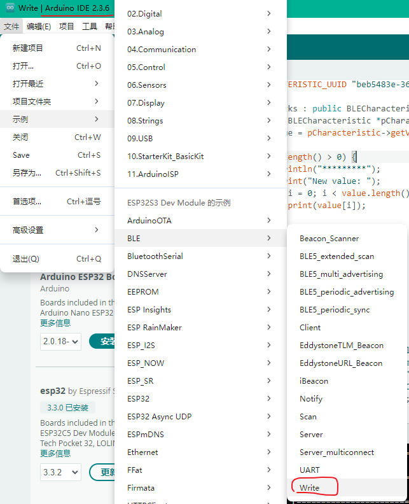This screenshot has height=504, width=409.
Task: Open version dropdown showing 2.0.18
Action: [60, 341]
